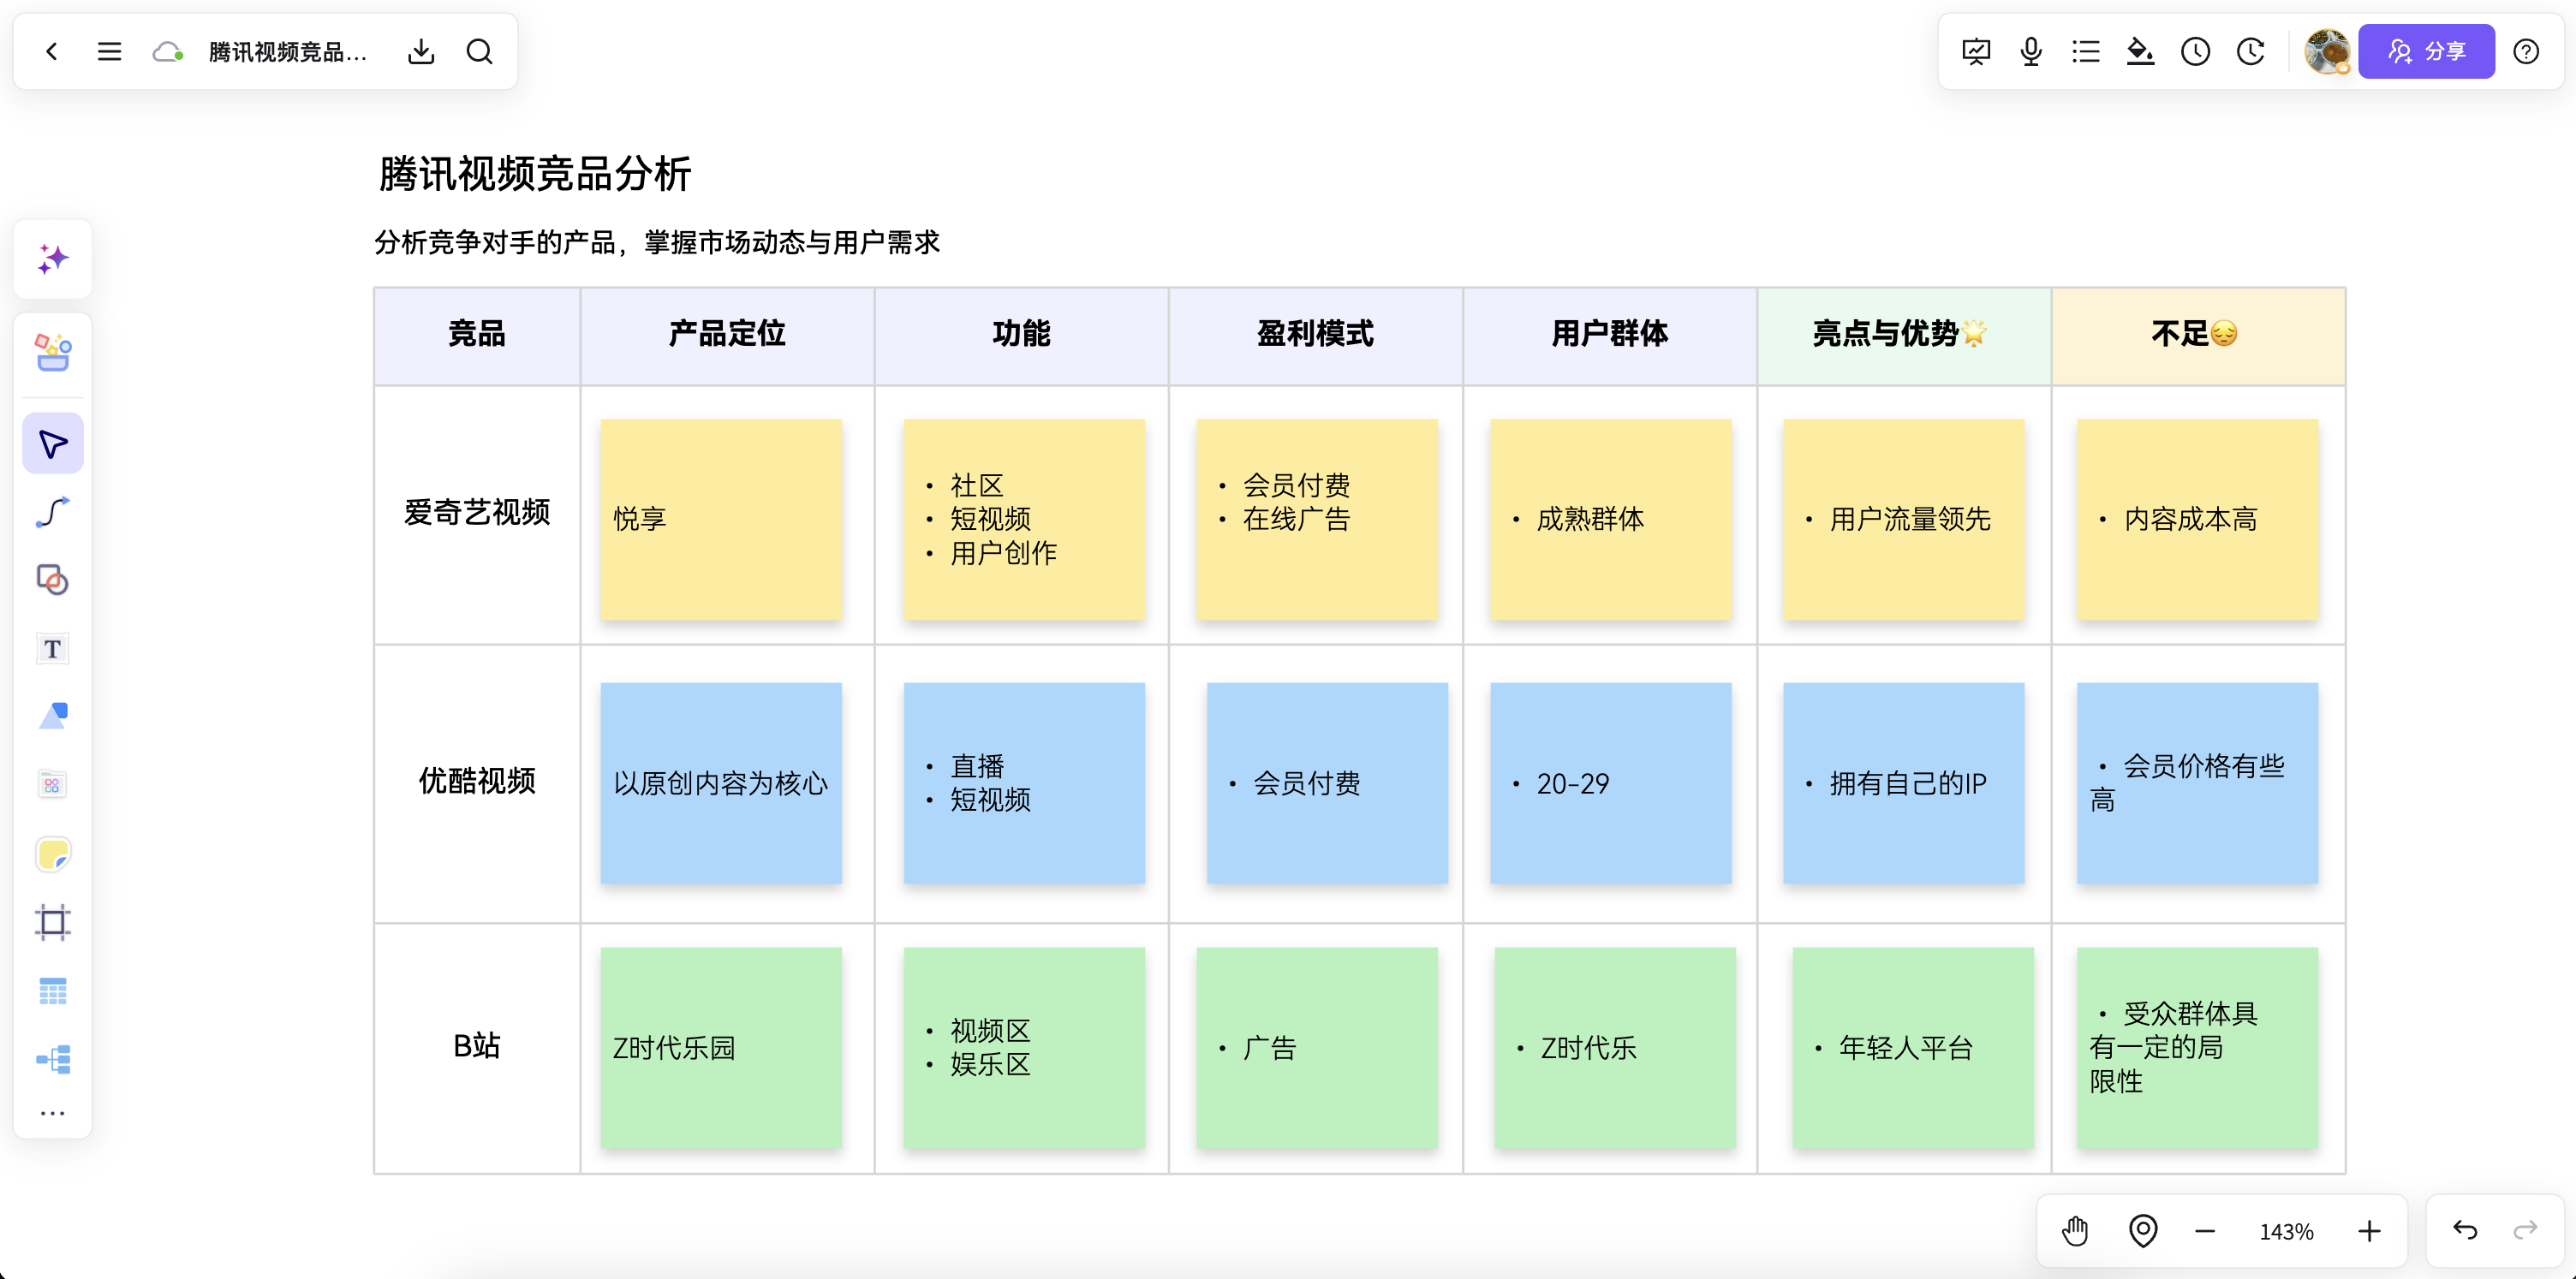Select the yellow 悦享 sticky note
Image resolution: width=2576 pixels, height=1279 pixels.
[721, 519]
